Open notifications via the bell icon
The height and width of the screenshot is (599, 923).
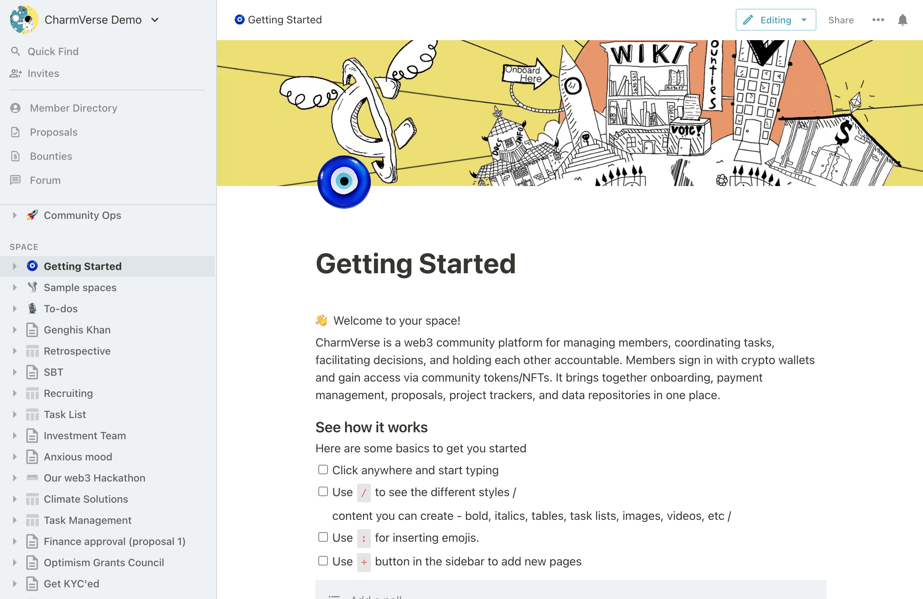902,19
